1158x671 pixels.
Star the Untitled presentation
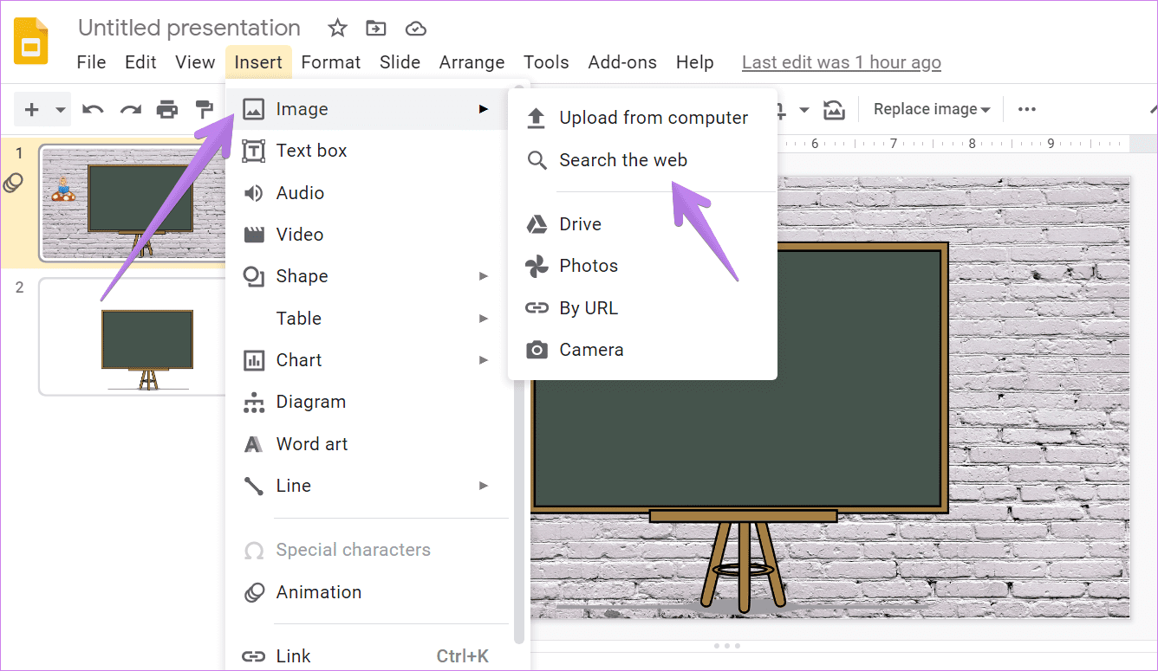coord(337,29)
